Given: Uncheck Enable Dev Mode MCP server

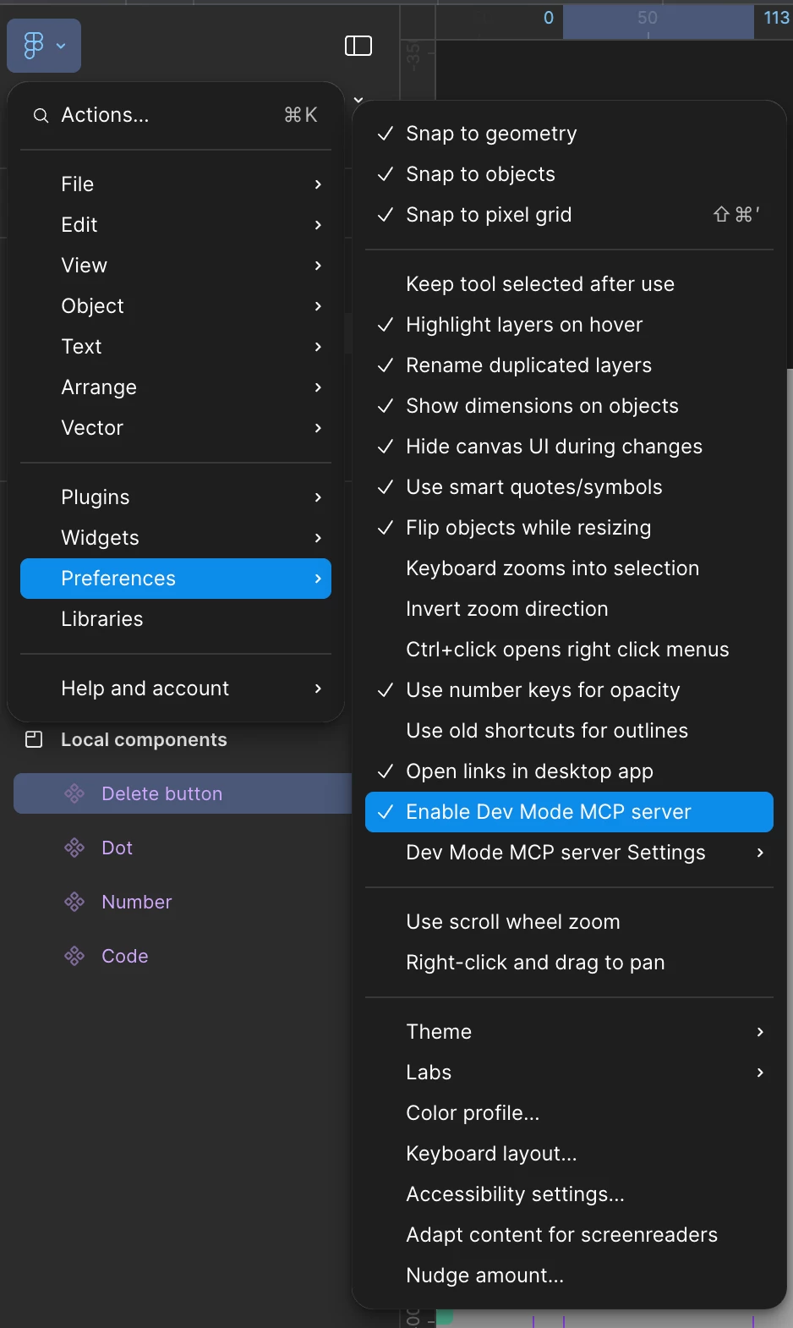Looking at the screenshot, I should coord(569,812).
